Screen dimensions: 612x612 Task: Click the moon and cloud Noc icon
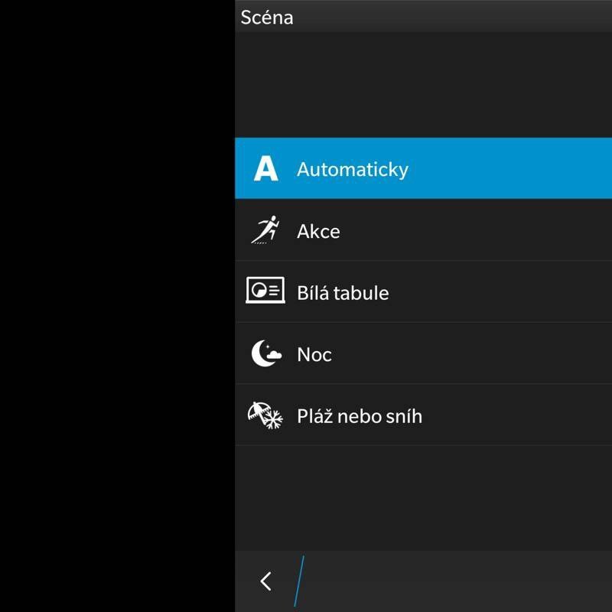click(x=265, y=353)
